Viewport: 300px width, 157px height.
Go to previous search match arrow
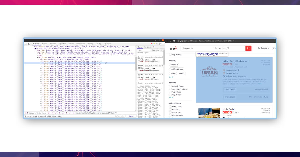[x=121, y=116]
